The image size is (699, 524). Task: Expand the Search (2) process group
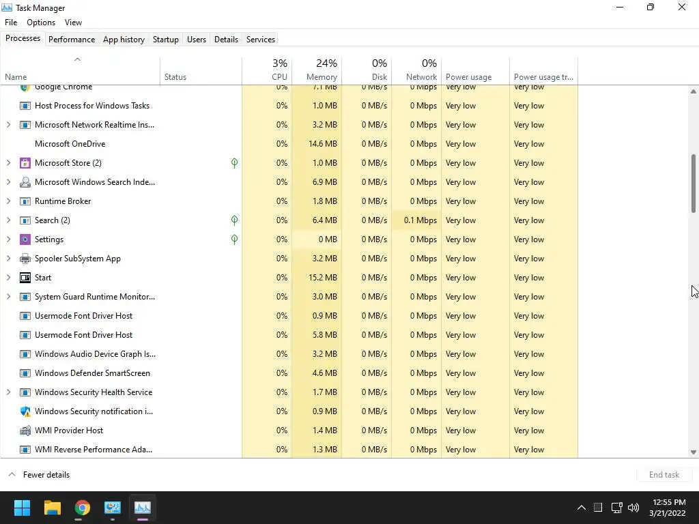(8, 220)
